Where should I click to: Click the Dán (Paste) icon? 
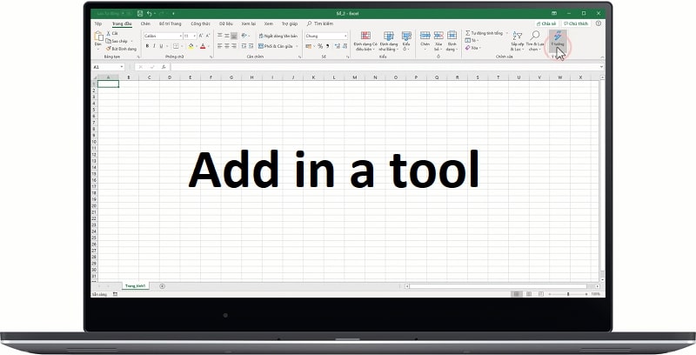pyautogui.click(x=97, y=37)
